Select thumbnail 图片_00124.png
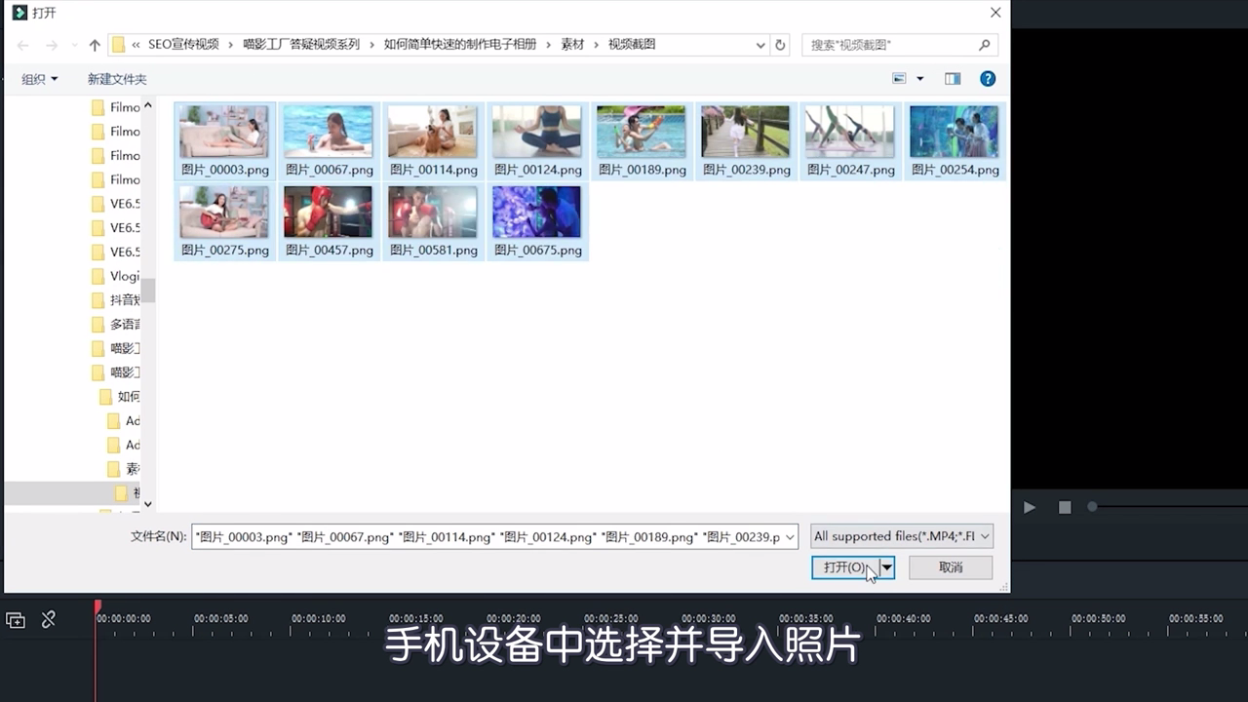 [x=538, y=141]
